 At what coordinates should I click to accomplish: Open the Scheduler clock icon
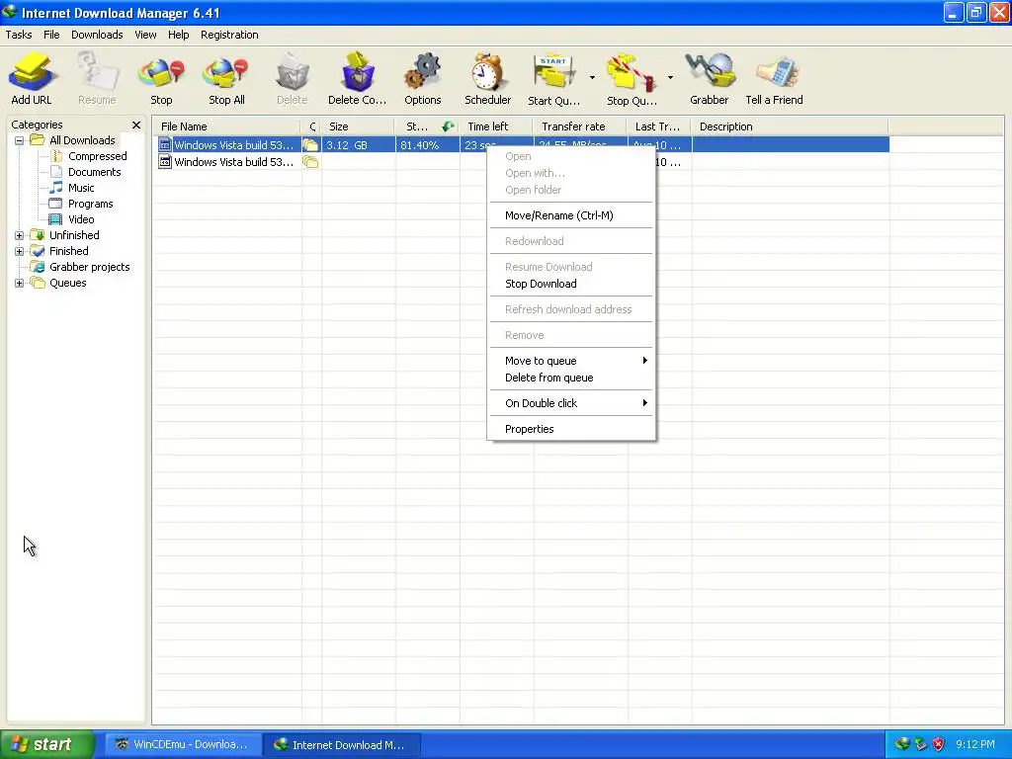click(488, 79)
